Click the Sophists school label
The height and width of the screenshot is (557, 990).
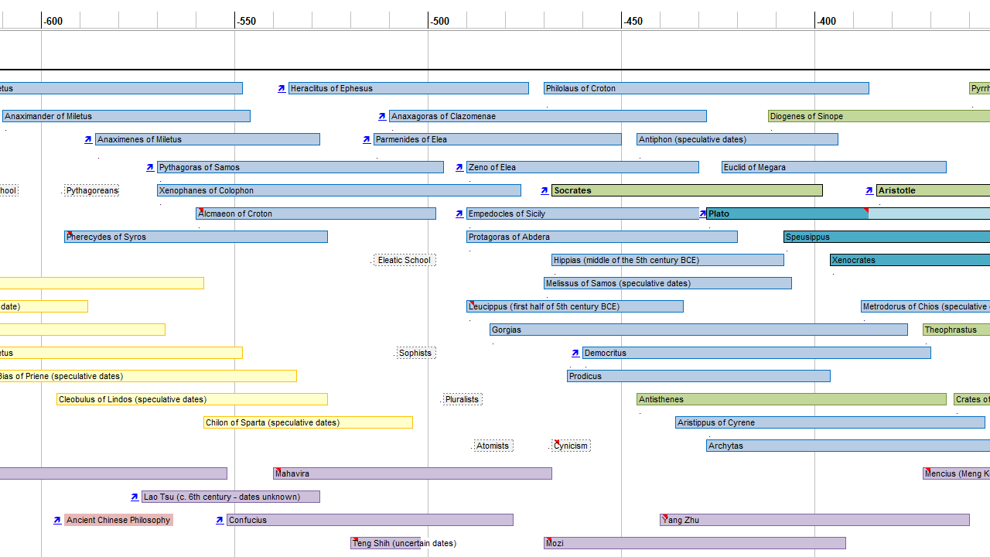(415, 353)
